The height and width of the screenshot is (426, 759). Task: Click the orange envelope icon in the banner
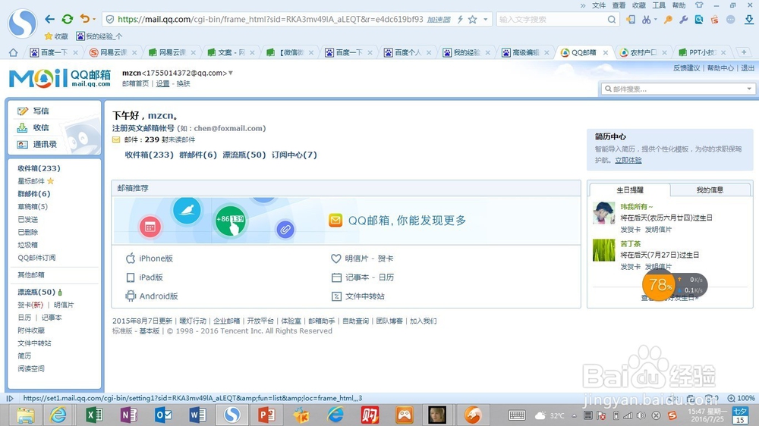point(335,221)
